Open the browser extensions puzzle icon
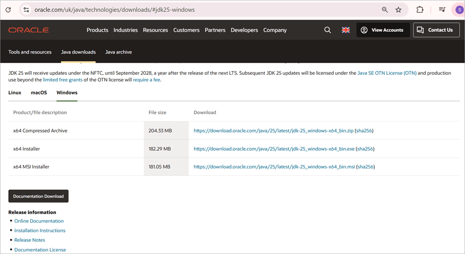 (419, 10)
